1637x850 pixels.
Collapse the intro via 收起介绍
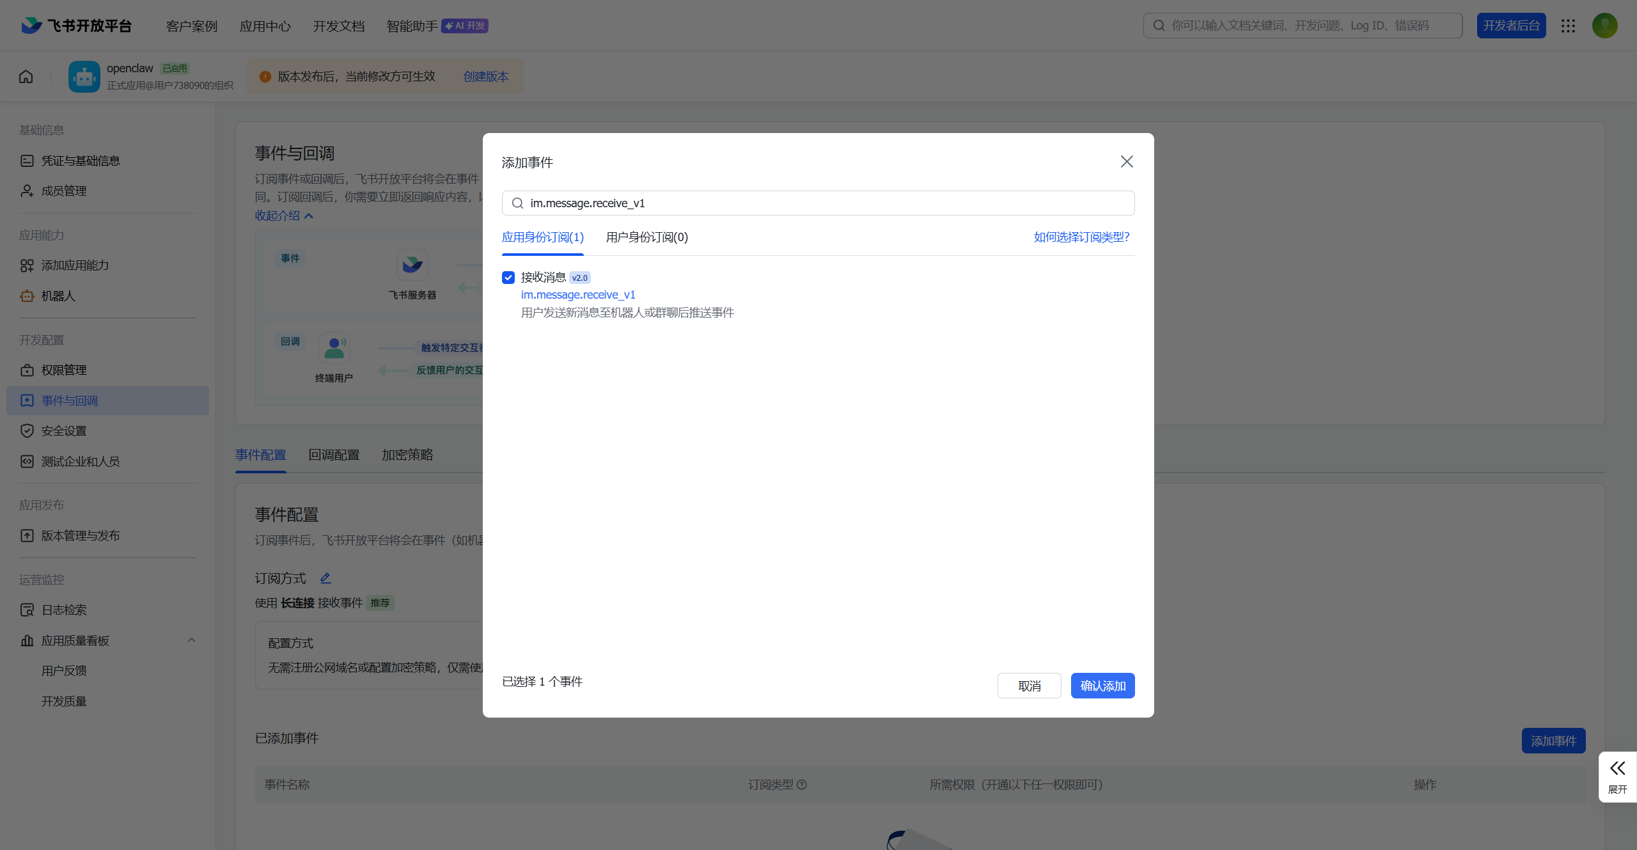click(284, 216)
